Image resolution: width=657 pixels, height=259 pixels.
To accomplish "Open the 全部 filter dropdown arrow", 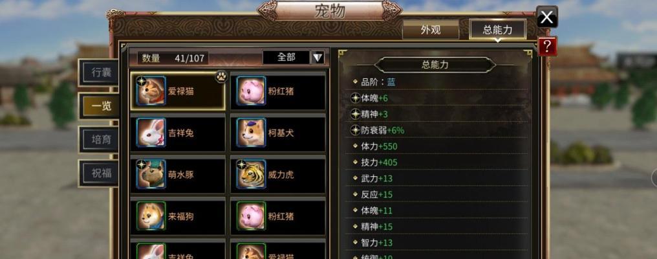I will tap(318, 58).
